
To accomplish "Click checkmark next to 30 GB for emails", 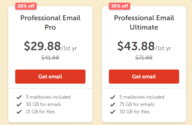I will (x=19, y=104).
